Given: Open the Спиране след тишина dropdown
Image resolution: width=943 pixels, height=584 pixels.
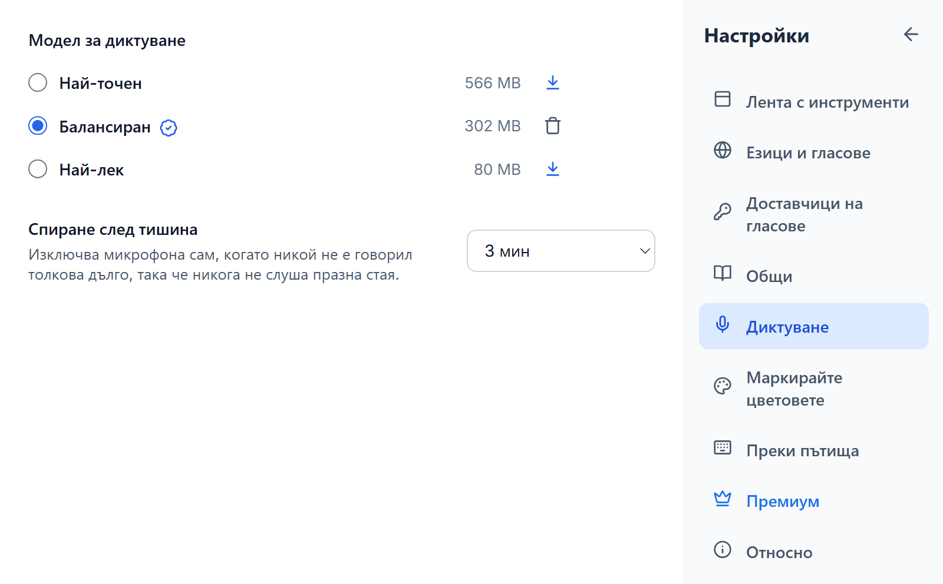Looking at the screenshot, I should click(560, 251).
